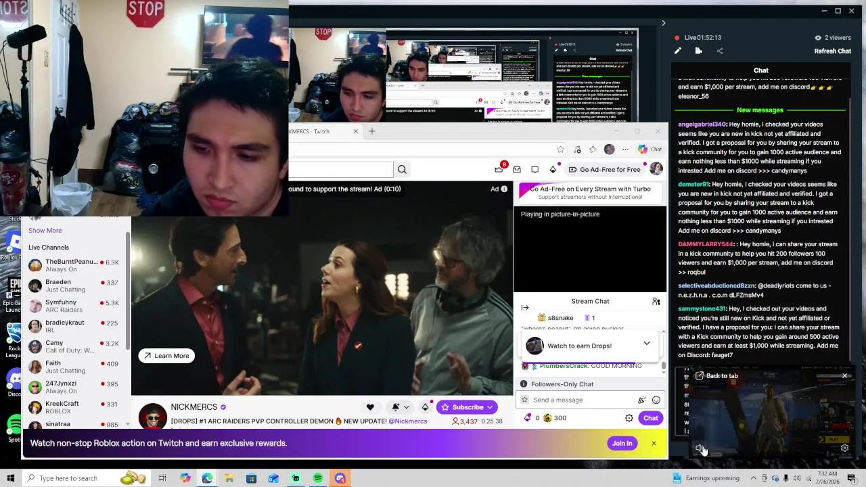Click the share icon in Kick panel
866x487 pixels.
(x=720, y=51)
